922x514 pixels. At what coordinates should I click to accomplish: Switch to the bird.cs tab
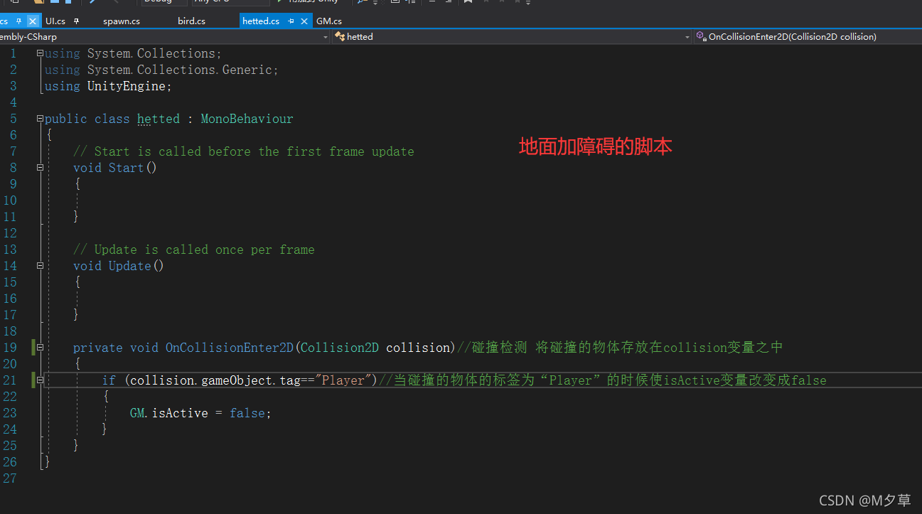coord(191,21)
